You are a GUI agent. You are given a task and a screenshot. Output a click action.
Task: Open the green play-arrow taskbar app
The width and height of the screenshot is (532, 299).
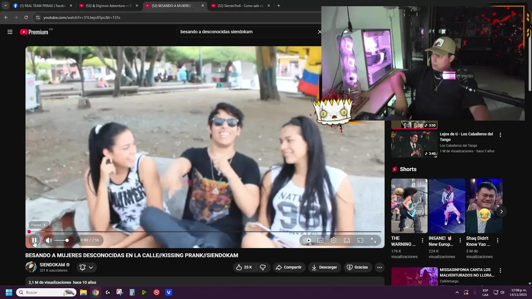pos(144,292)
